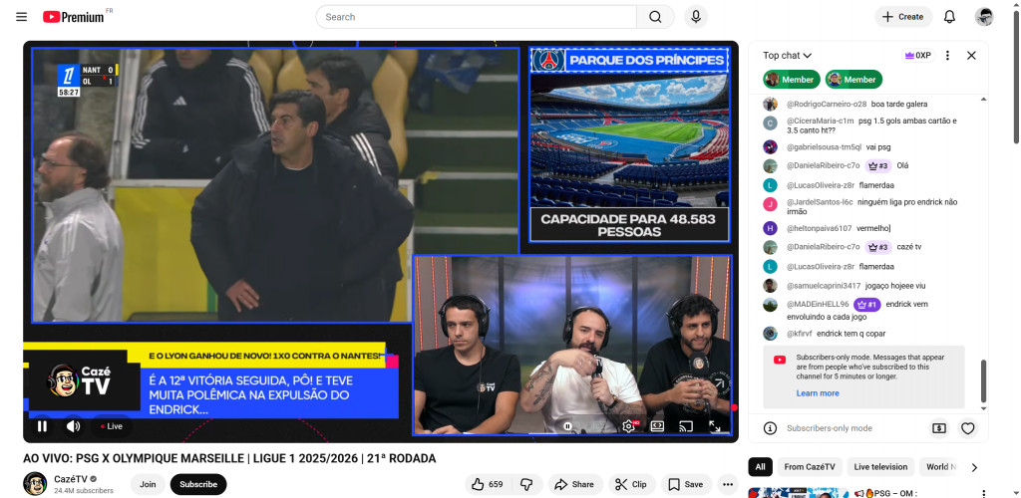
Task: Subscribe to CazéTV
Action: pos(198,484)
